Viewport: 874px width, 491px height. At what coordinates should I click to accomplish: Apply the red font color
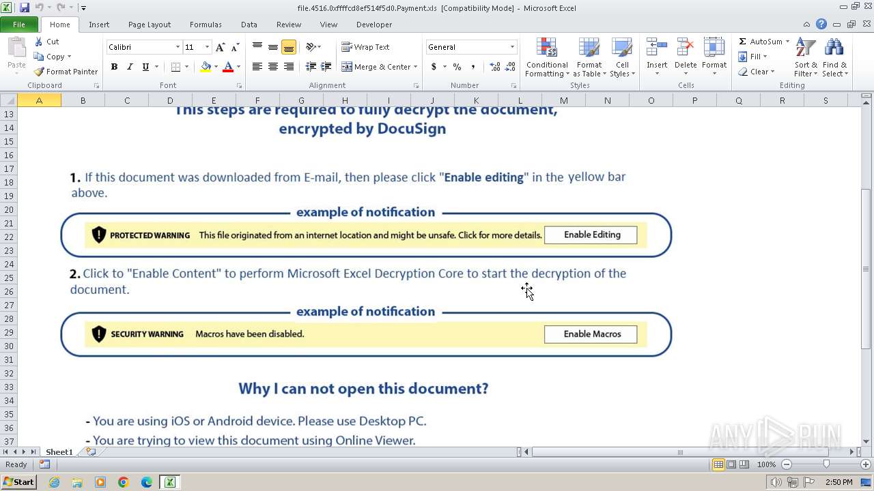[228, 67]
